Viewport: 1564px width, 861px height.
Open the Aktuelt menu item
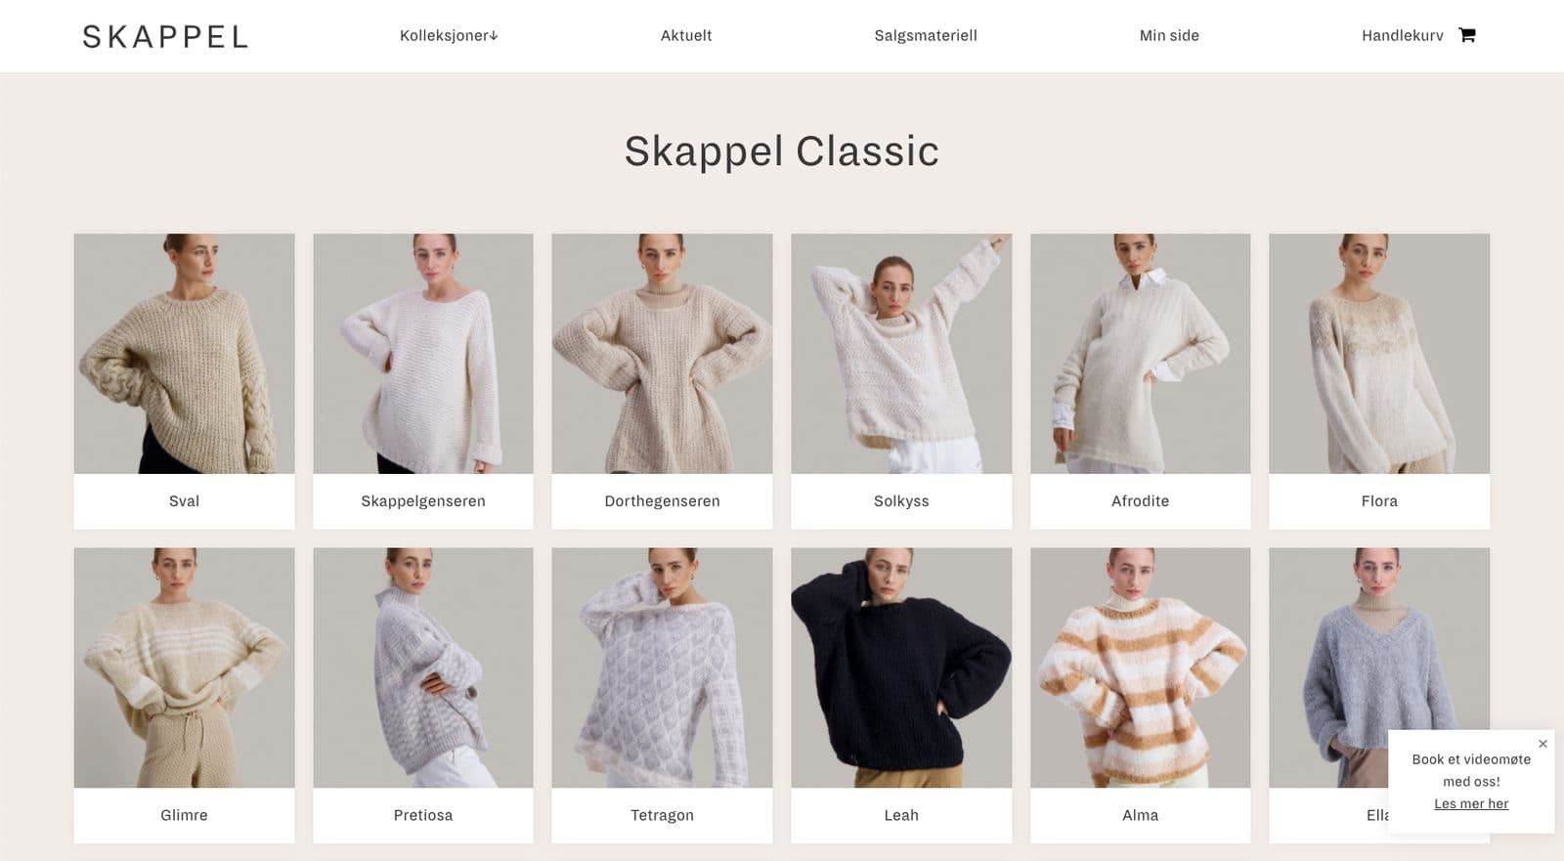pos(685,35)
